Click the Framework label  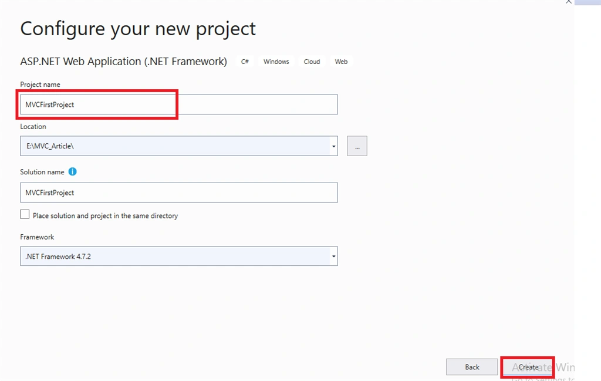[37, 237]
